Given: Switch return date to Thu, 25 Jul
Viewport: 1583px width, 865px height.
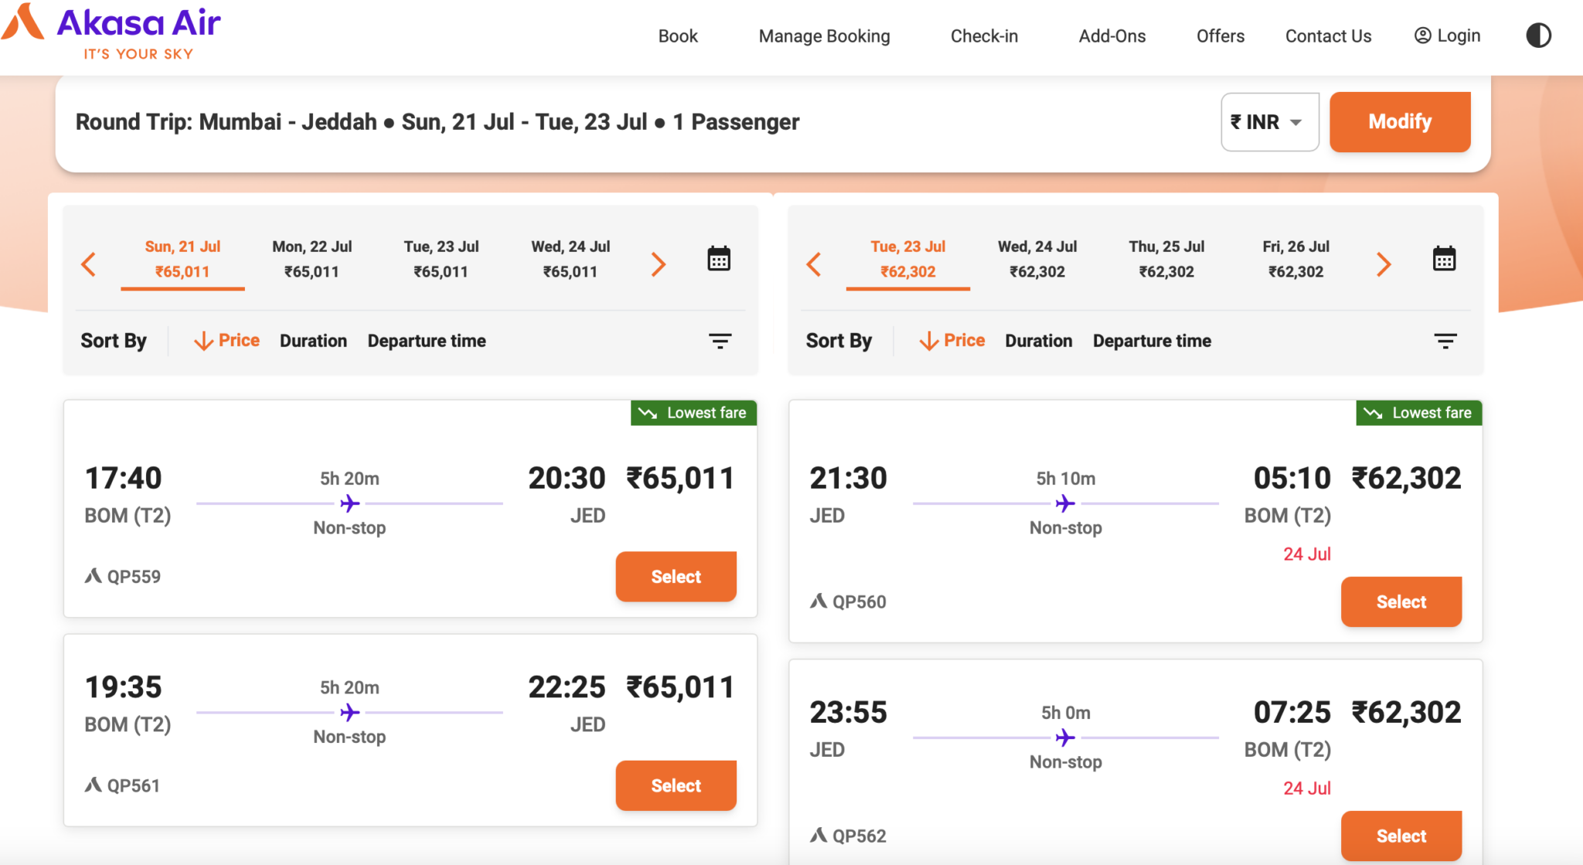Looking at the screenshot, I should (1166, 258).
